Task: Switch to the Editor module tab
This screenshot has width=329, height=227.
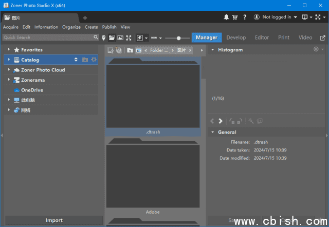Action: (262, 37)
